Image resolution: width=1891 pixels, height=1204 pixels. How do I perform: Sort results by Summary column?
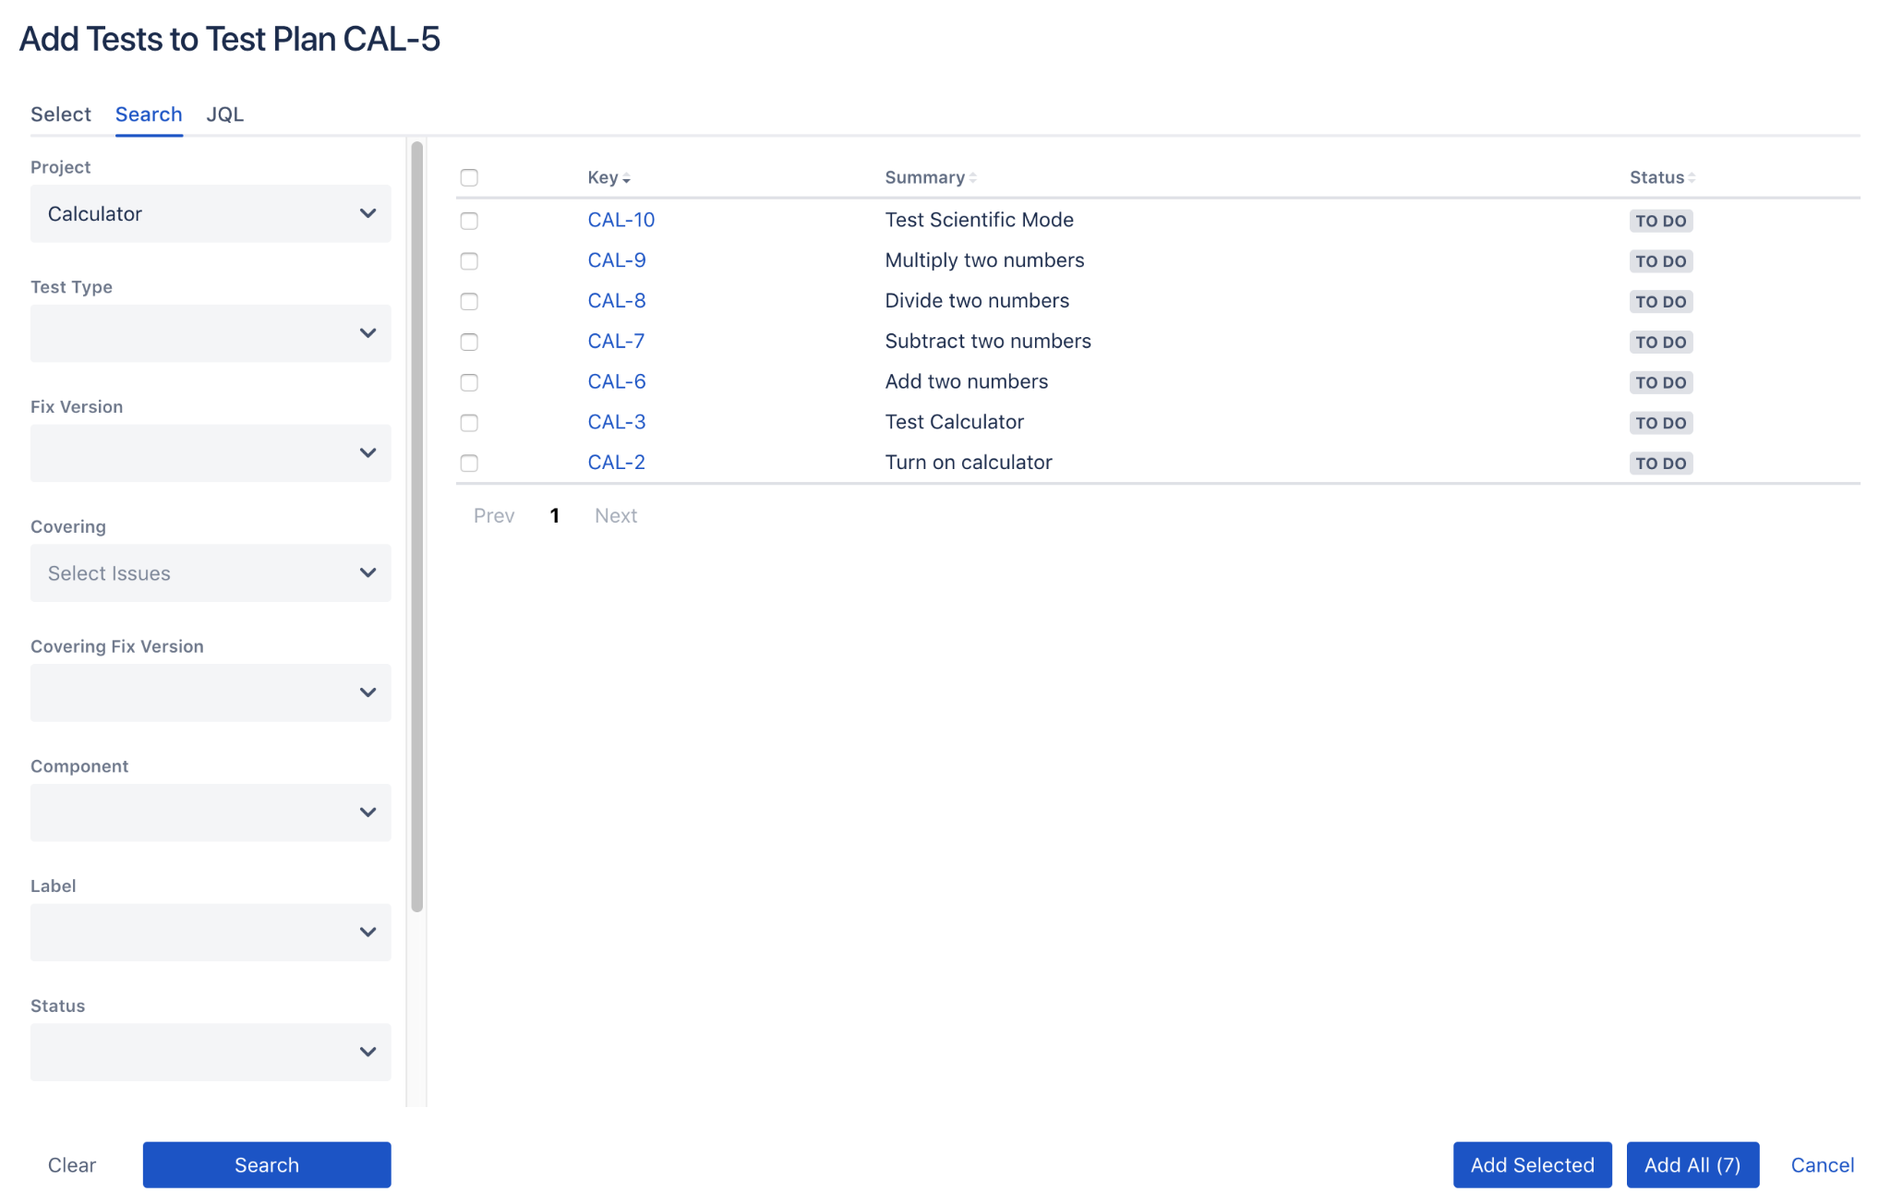(x=930, y=177)
